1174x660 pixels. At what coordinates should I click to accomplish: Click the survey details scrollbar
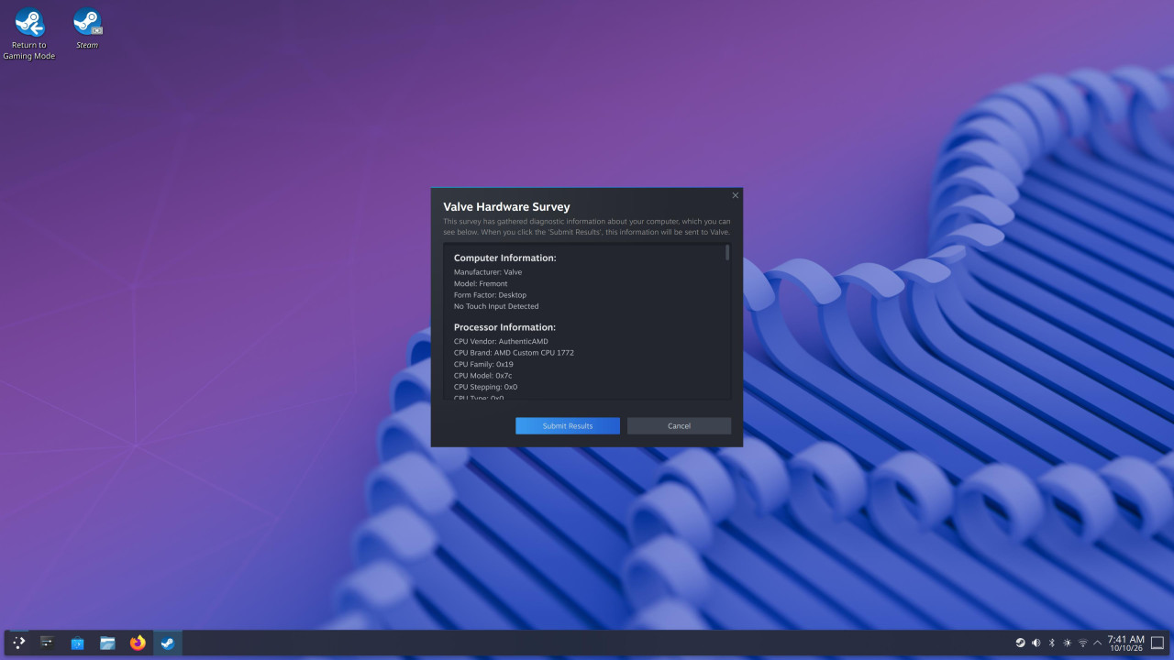pos(727,252)
